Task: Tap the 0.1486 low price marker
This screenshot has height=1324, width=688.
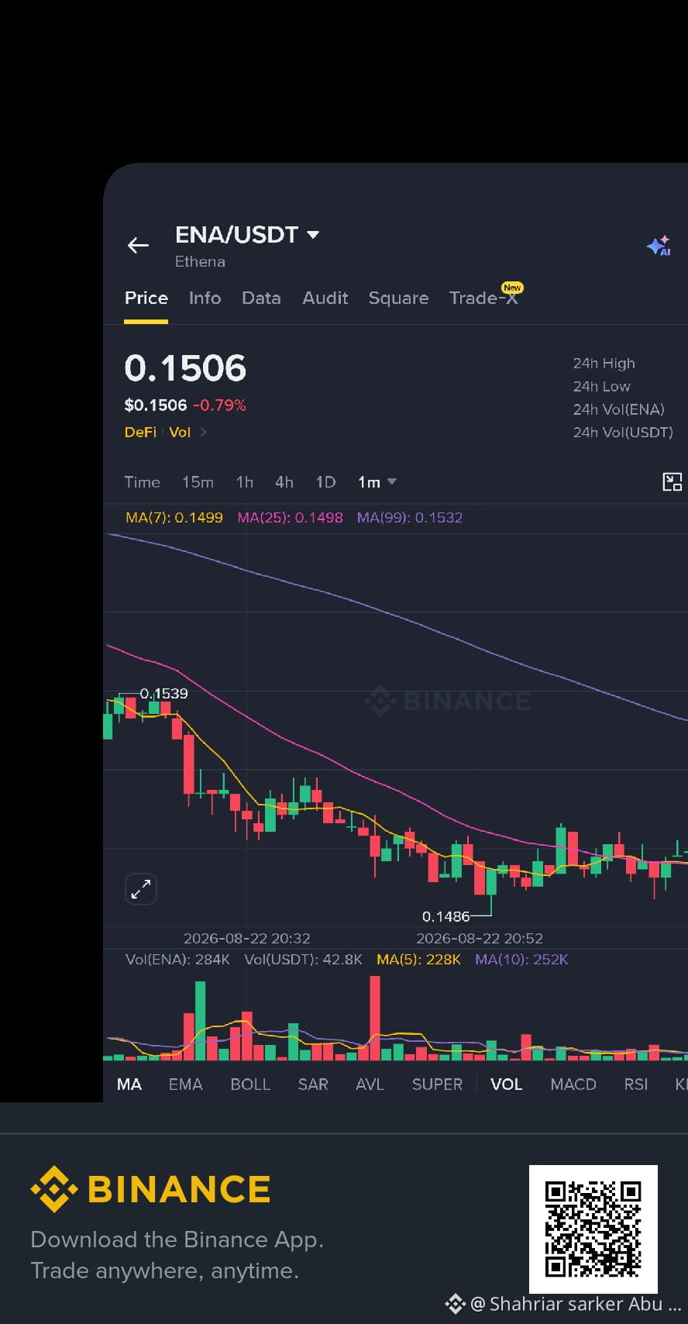Action: [445, 917]
